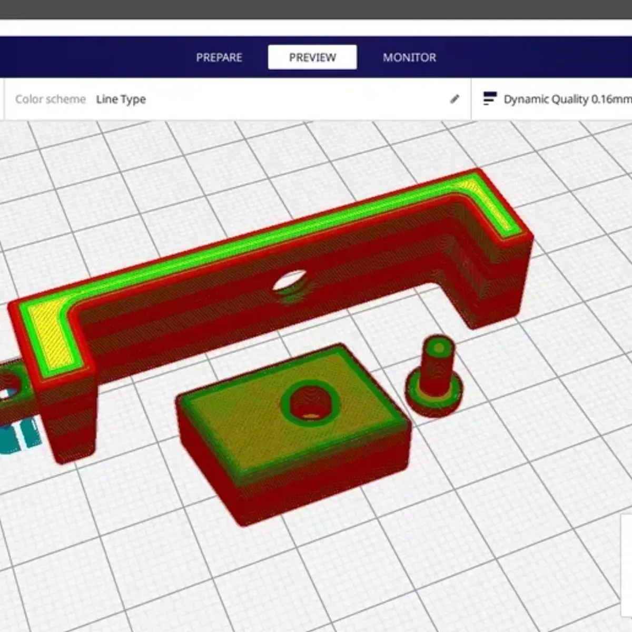The width and height of the screenshot is (632, 632).
Task: Click the green ring on top of the bolt
Action: tap(439, 347)
